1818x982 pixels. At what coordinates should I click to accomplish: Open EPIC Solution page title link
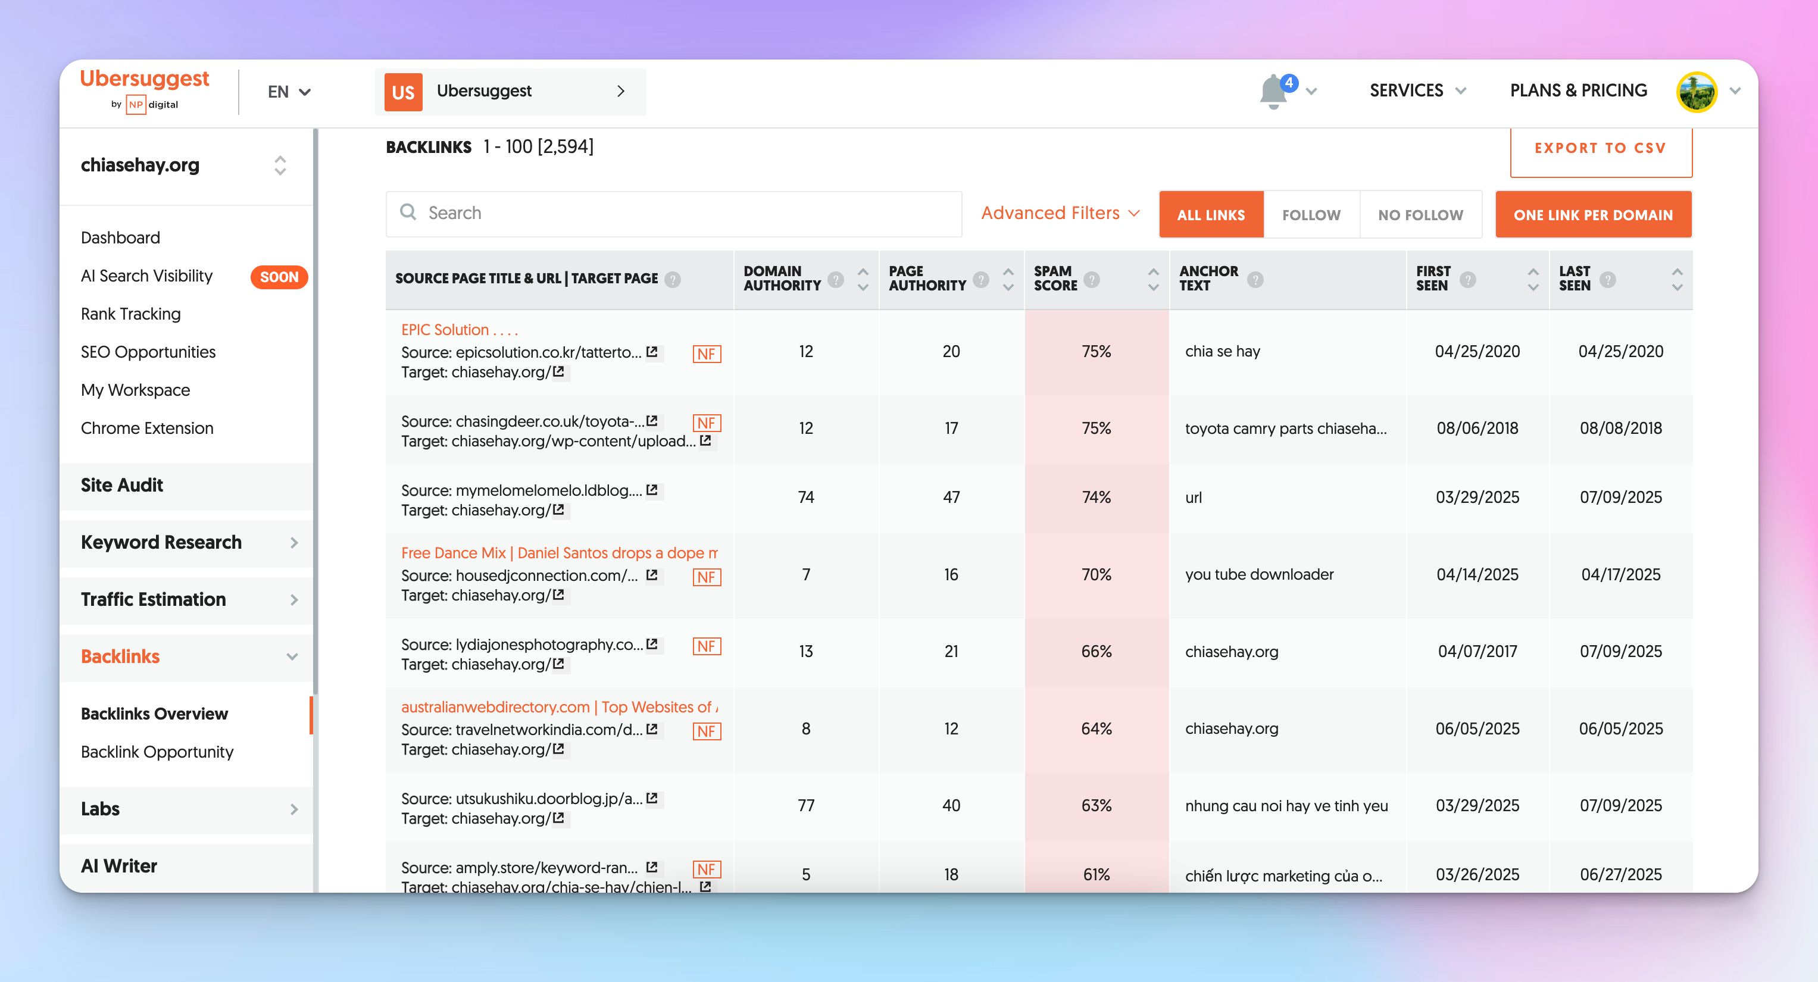point(460,330)
